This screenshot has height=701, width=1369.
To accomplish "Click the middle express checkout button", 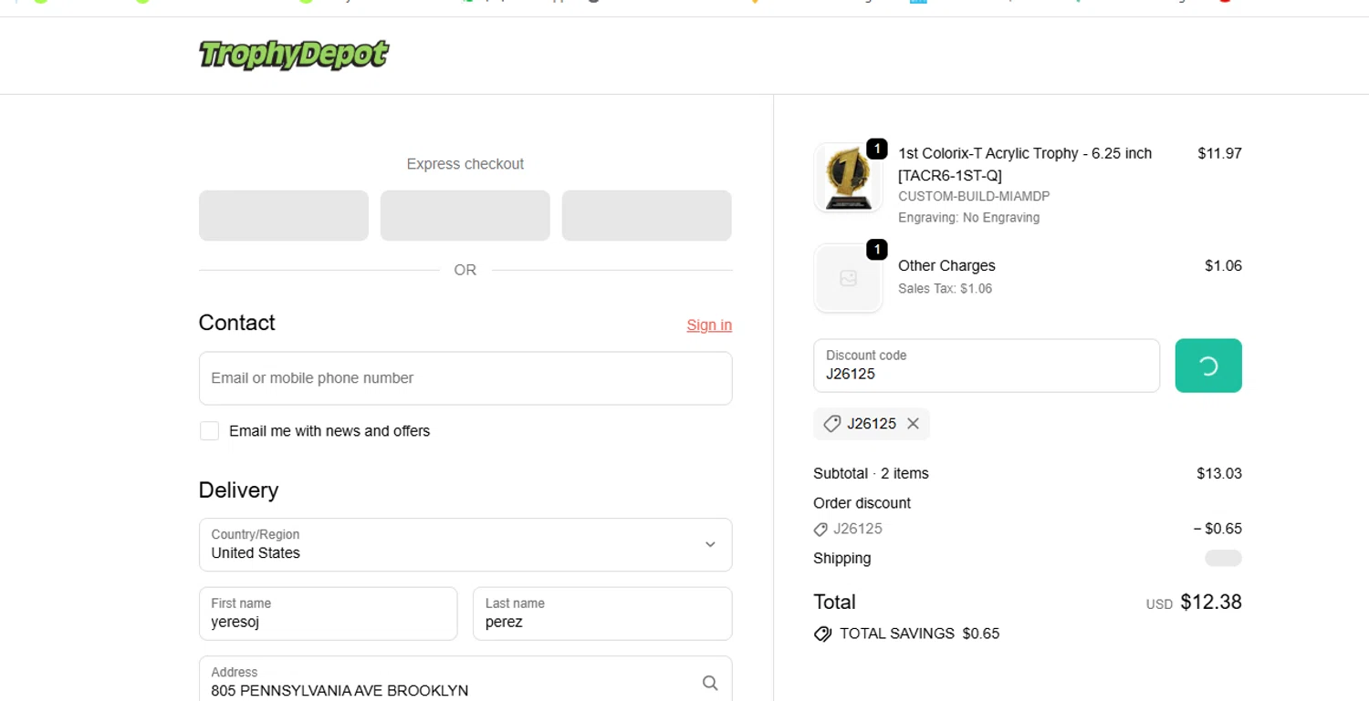I will 465,216.
